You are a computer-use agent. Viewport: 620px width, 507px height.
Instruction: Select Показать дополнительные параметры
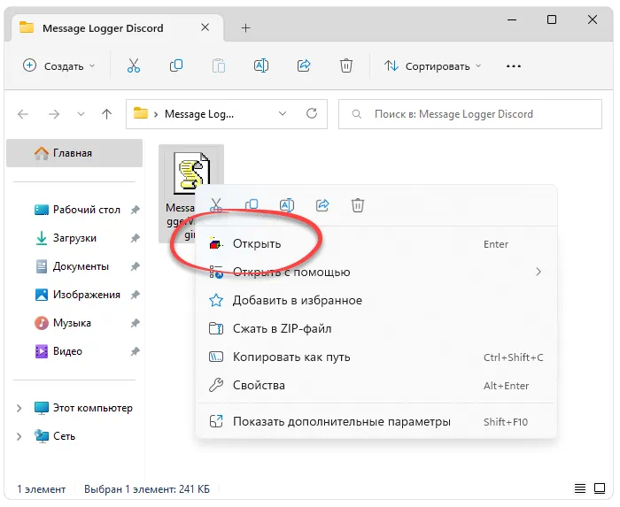(x=376, y=422)
